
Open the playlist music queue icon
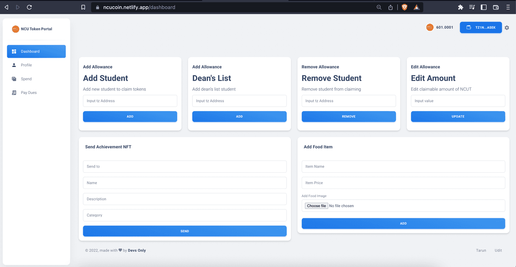pos(472,7)
